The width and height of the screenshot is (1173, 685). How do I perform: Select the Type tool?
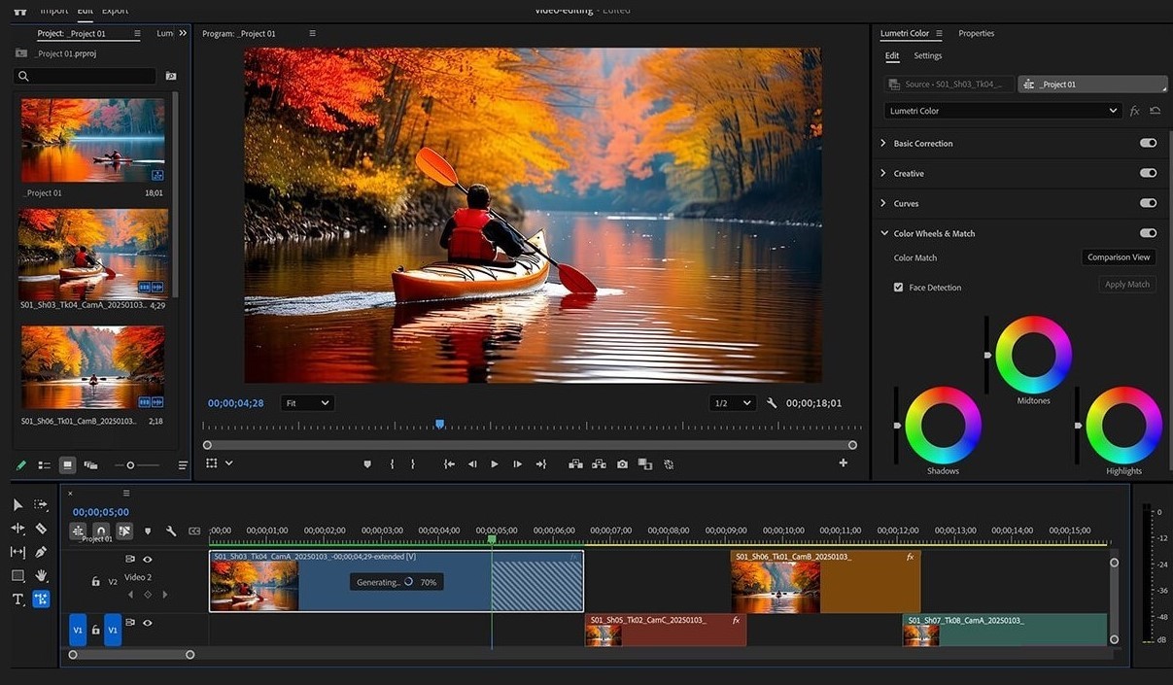(17, 599)
